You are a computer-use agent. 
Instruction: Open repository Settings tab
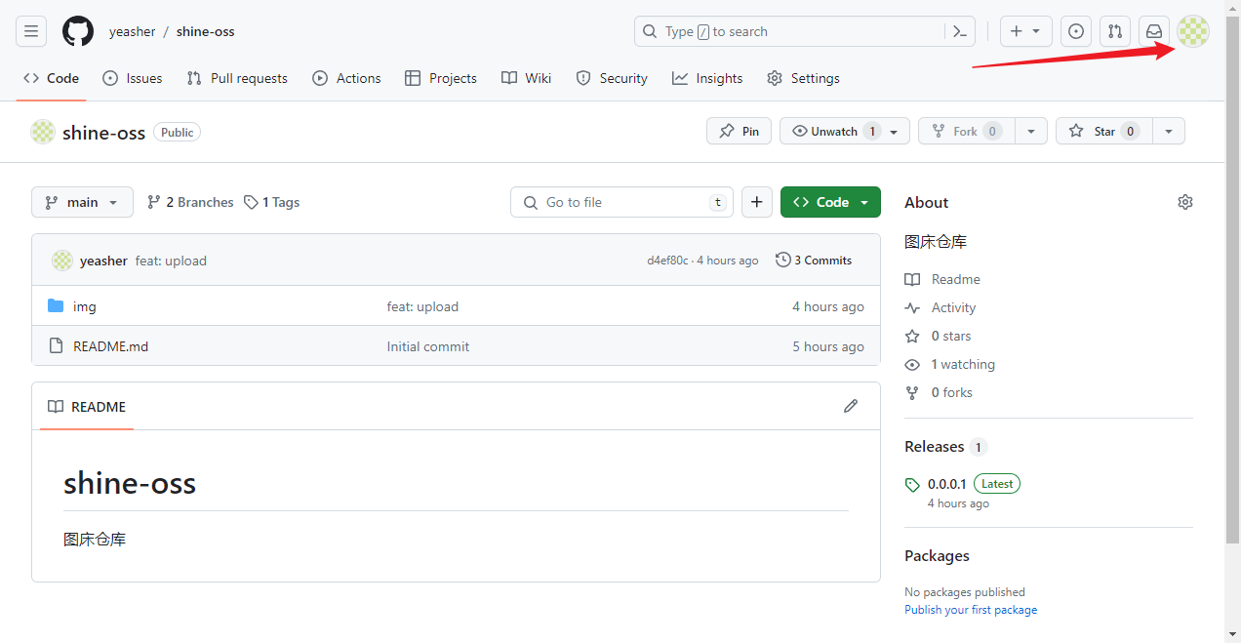click(x=803, y=78)
